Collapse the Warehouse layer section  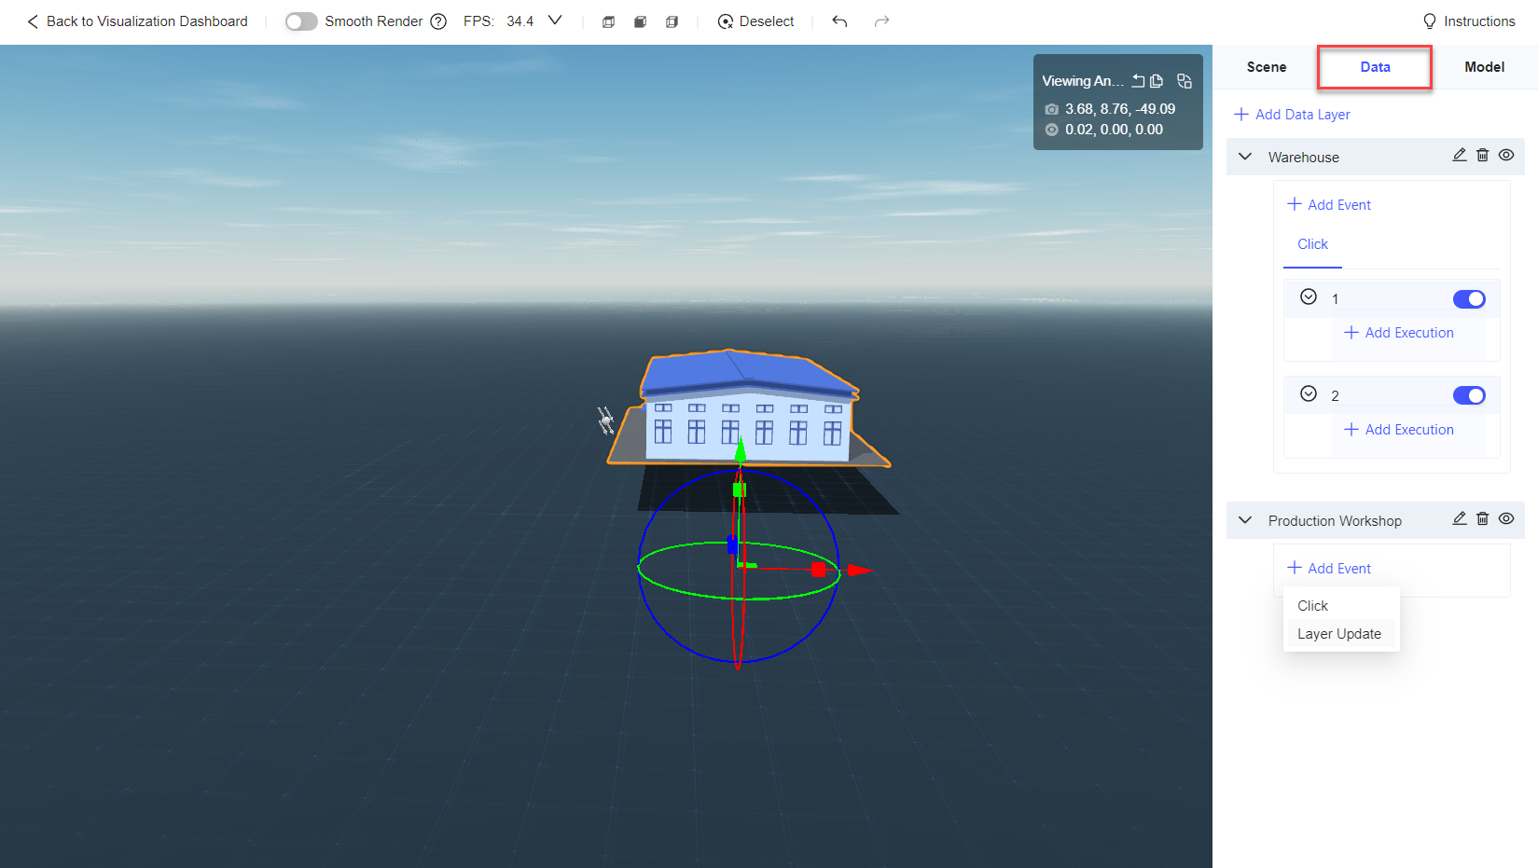(x=1245, y=157)
